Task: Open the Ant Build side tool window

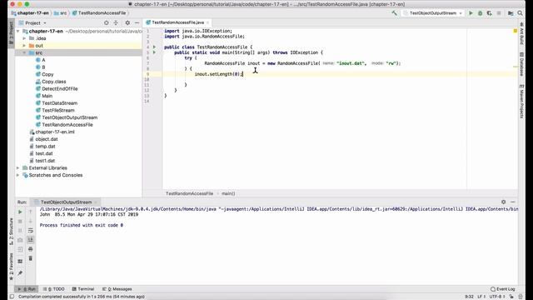Action: coord(522,33)
